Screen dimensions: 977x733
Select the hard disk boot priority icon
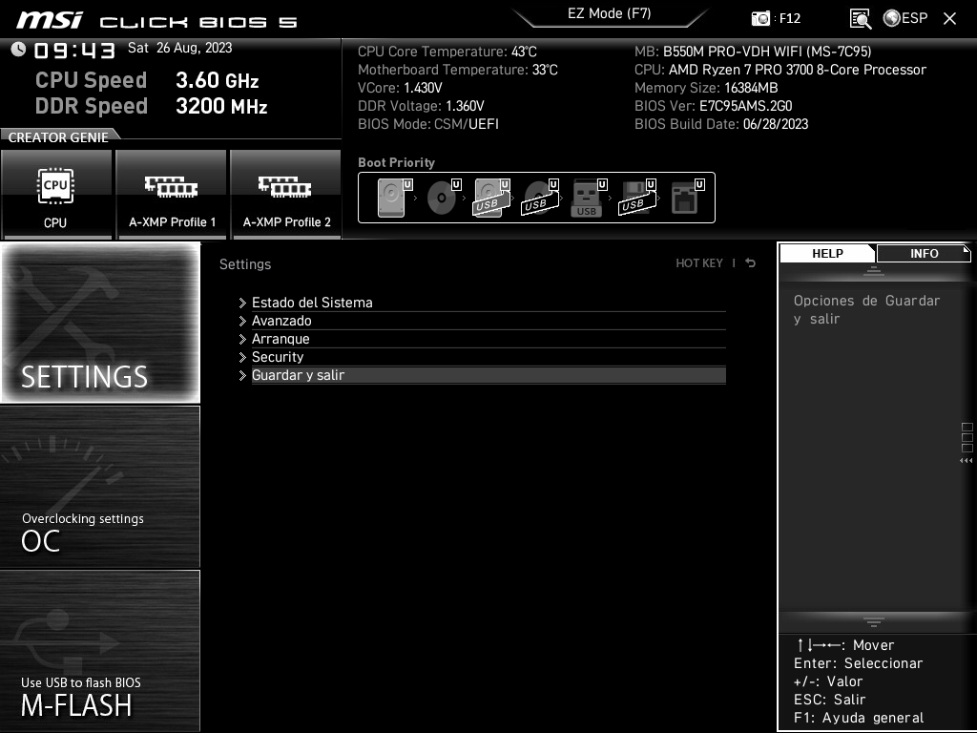click(x=394, y=198)
